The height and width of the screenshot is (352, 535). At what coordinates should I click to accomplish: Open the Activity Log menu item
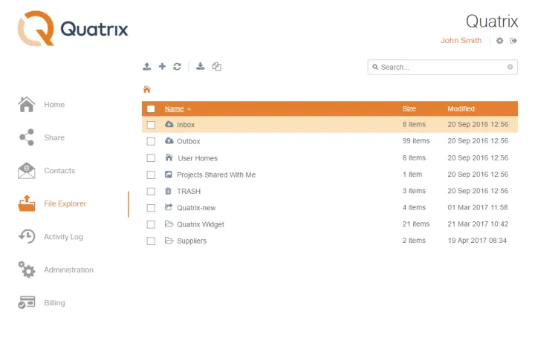click(x=63, y=237)
